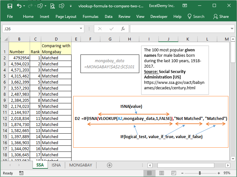237x177 pixels.
Task: Click horizontal scrollbar right arrow
Action: coord(228,165)
